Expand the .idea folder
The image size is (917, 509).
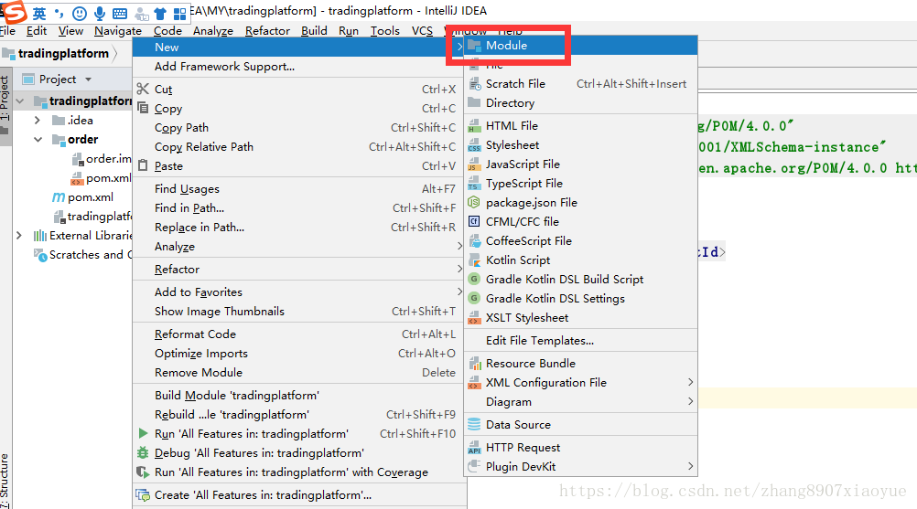tap(38, 121)
